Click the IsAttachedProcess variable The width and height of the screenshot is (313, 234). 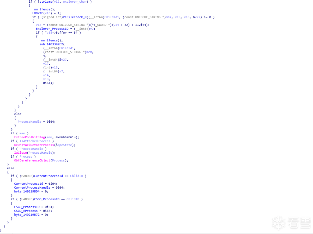pos(35,141)
